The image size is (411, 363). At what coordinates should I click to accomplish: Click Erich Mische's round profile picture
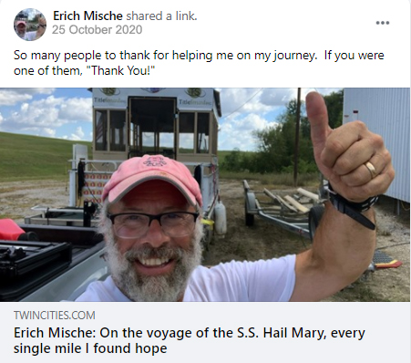[30, 25]
